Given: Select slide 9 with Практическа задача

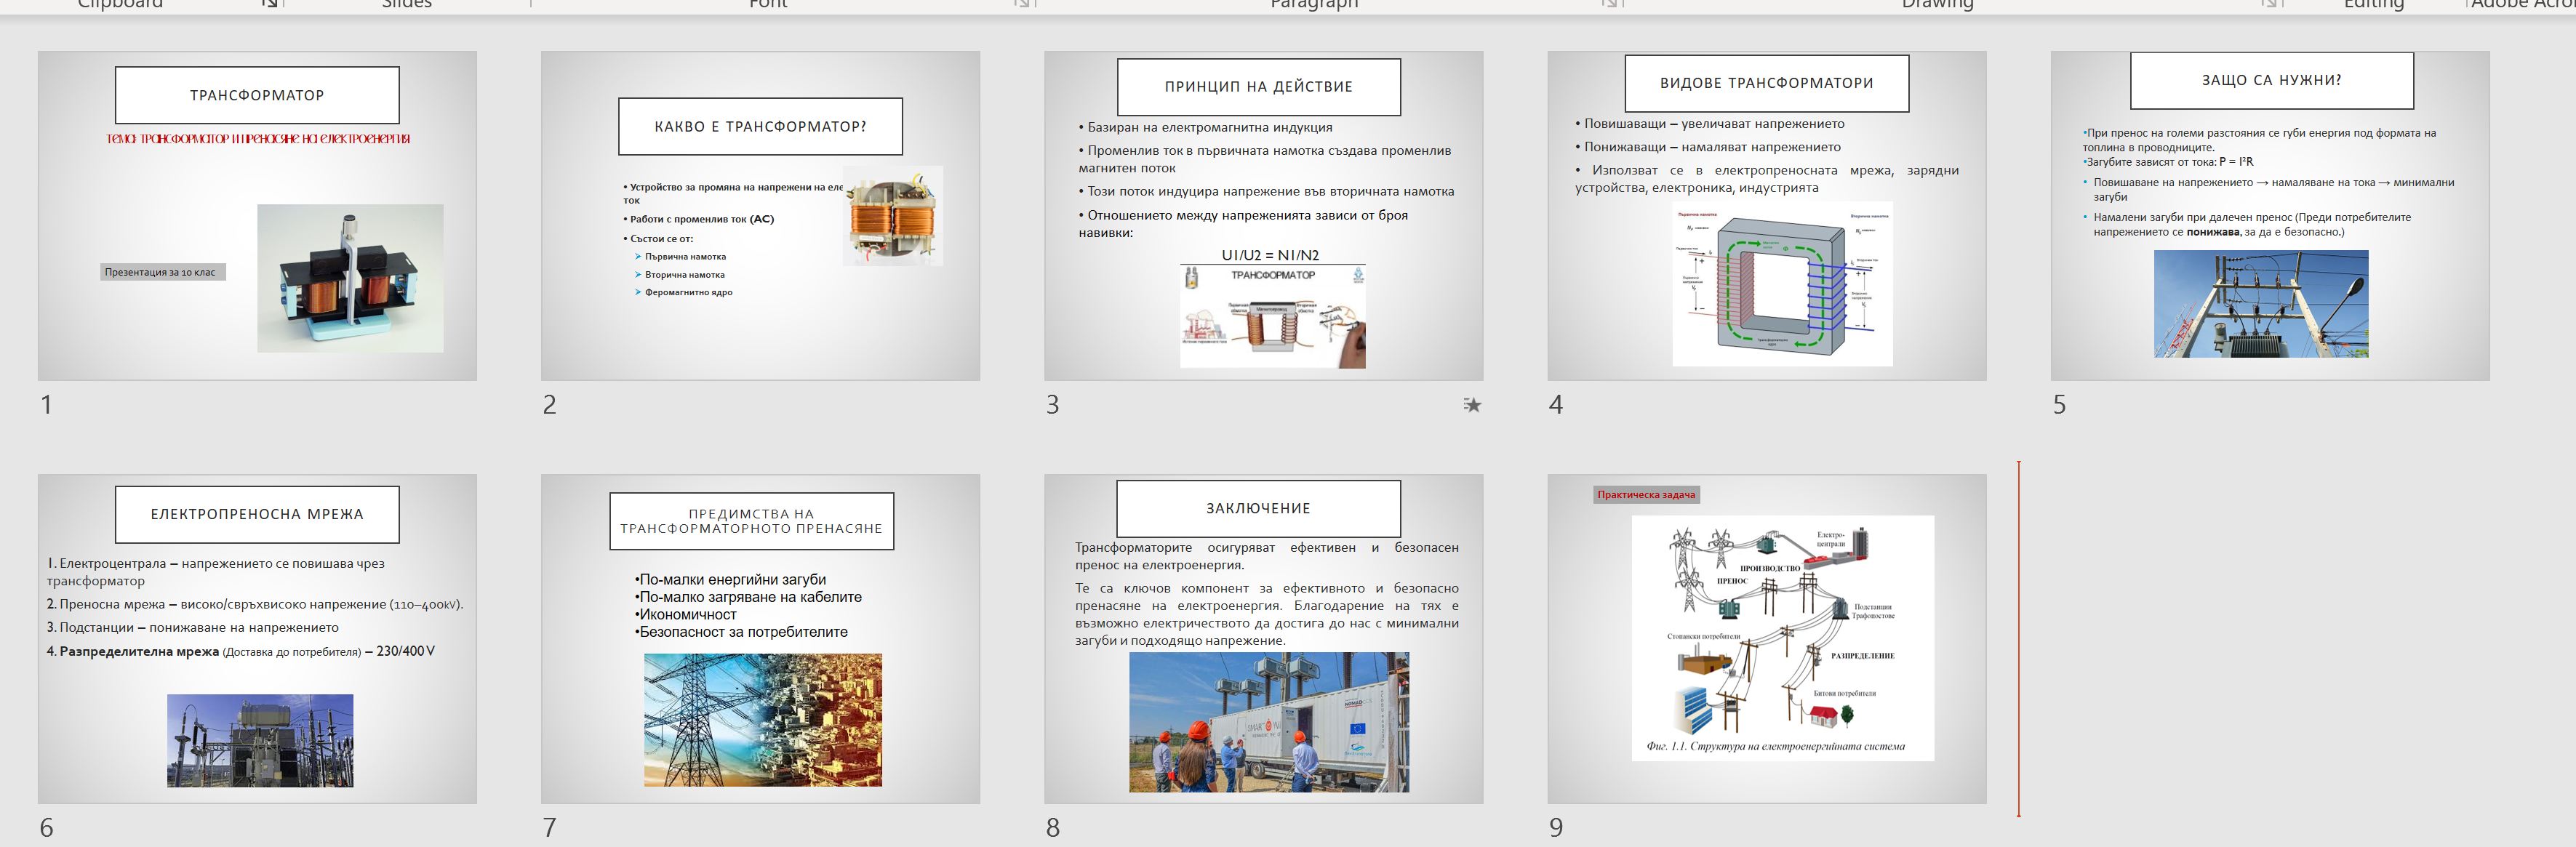Looking at the screenshot, I should 1766,638.
